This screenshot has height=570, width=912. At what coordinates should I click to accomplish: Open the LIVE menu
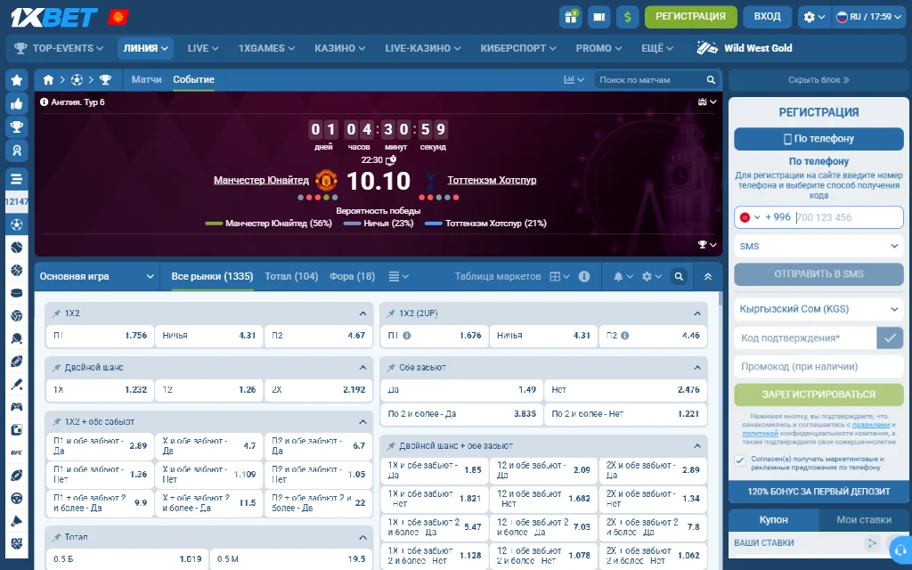(x=203, y=48)
